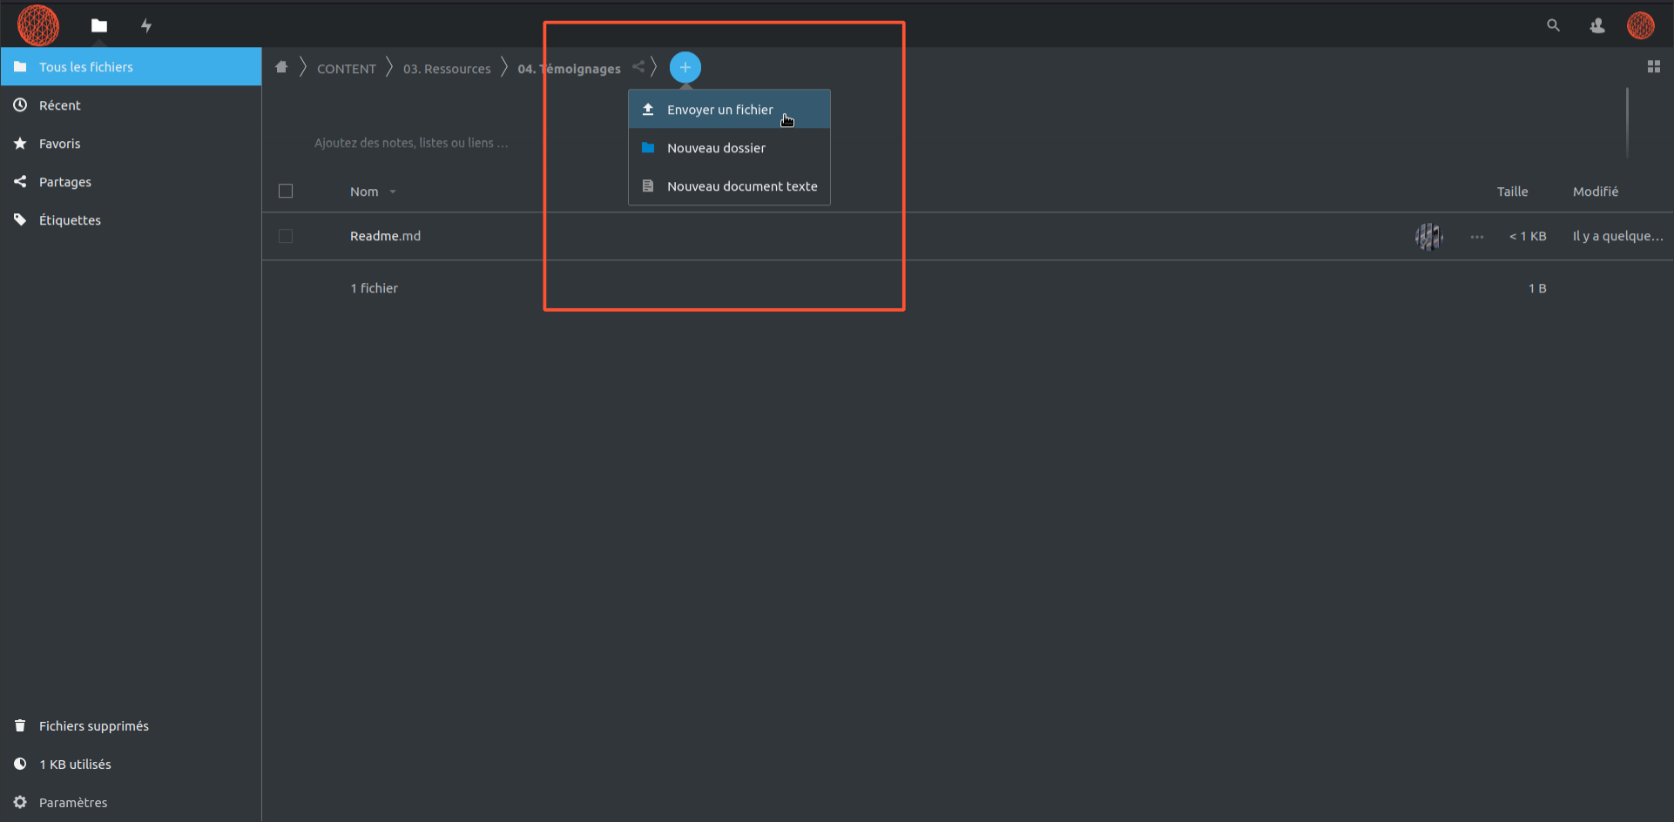Select Nouveau document texte option
This screenshot has width=1674, height=822.
pos(741,186)
